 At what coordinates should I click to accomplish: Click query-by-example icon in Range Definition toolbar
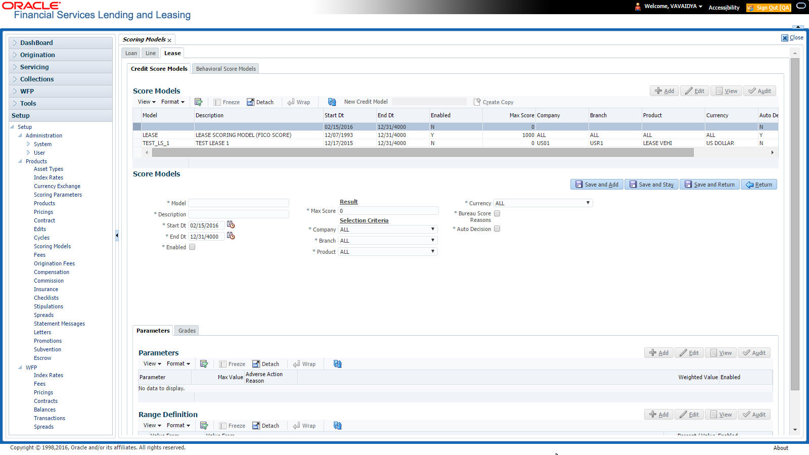click(204, 426)
